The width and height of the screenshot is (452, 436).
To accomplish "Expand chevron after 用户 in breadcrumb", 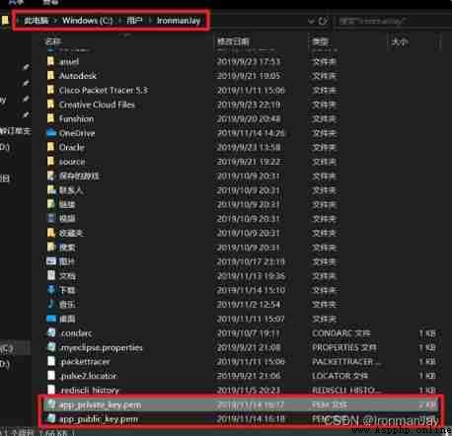I will tap(150, 21).
